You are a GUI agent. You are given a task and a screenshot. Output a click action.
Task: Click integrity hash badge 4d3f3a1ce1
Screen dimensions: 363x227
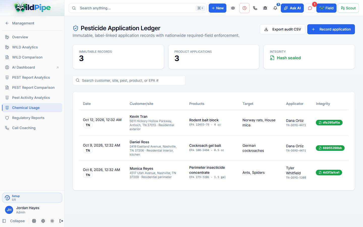[x=329, y=173]
